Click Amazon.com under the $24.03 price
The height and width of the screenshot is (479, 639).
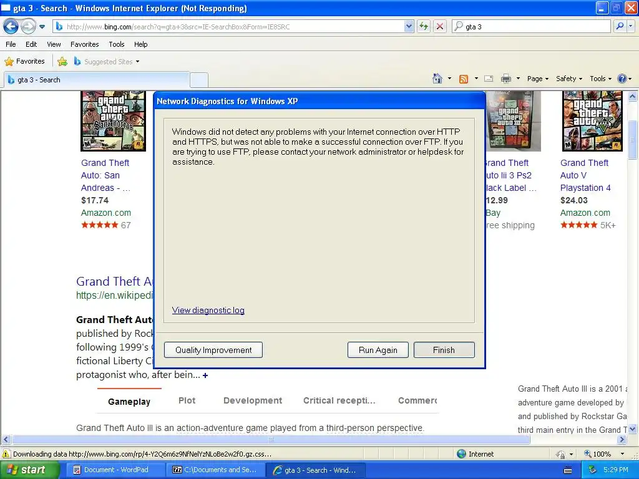585,213
